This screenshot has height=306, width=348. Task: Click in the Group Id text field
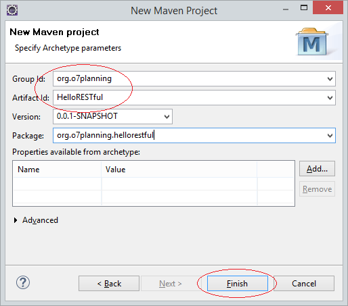tap(189, 79)
